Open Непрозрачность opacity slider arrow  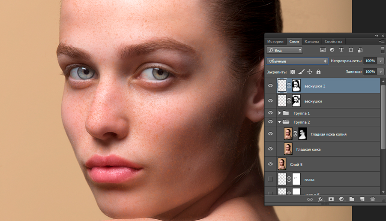[381, 61]
